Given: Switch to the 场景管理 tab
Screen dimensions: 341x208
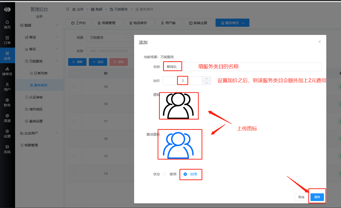Looking at the screenshot, I should (x=106, y=23).
